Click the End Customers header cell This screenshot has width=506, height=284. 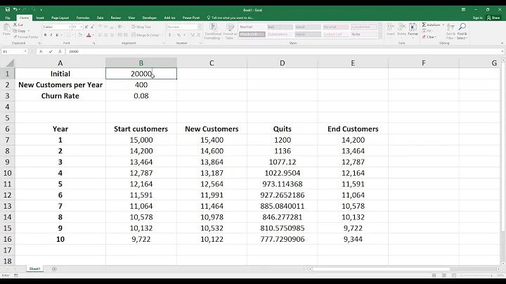click(x=353, y=129)
